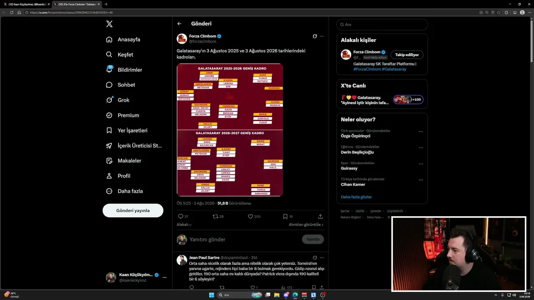Open Yer İşaretleri bookmarks

point(127,130)
